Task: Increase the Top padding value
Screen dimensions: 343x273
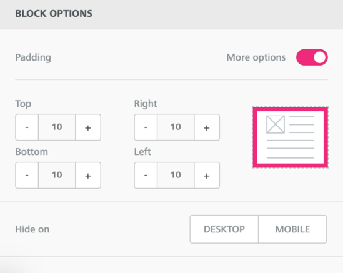Action: click(x=88, y=127)
